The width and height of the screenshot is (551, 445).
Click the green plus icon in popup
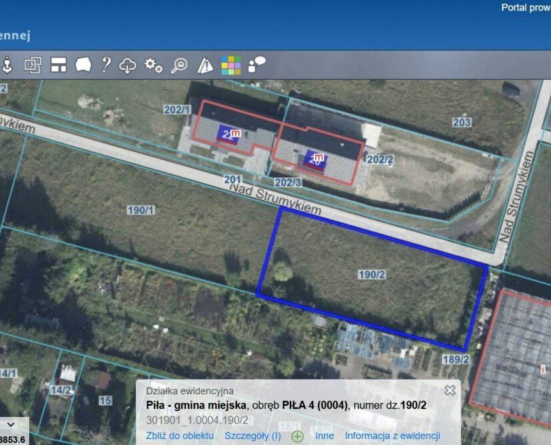coord(297,436)
